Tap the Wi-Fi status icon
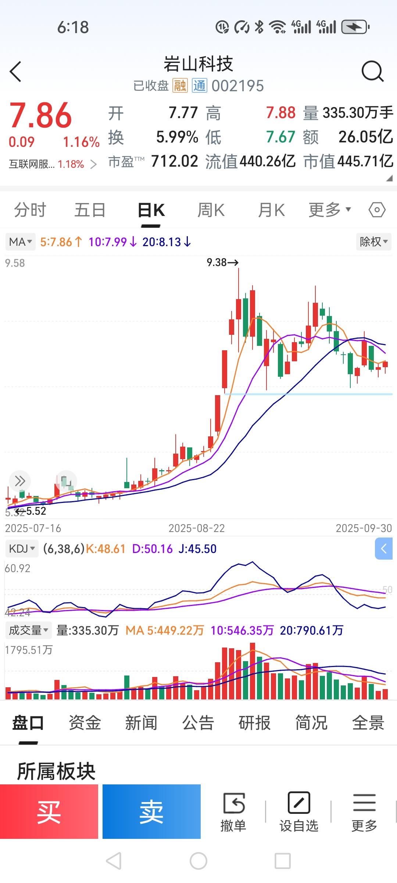Viewport: 397px width, 883px height. pos(278,27)
